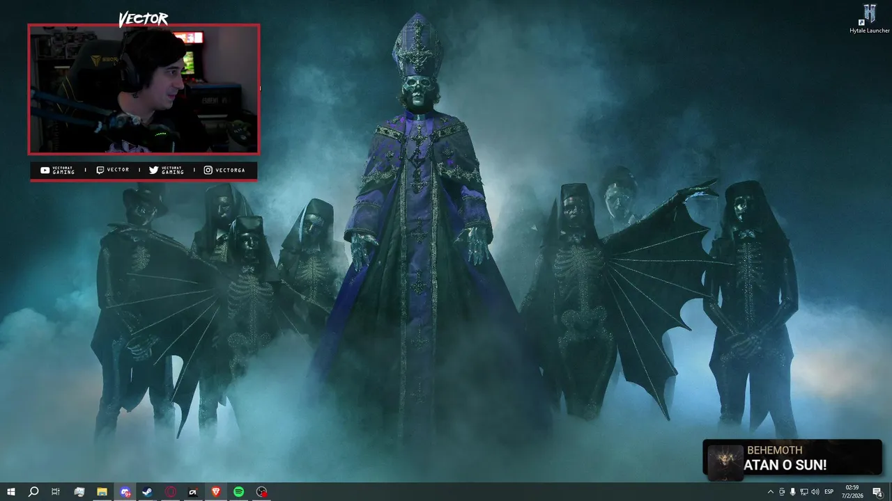Click the Meet Now camera tray icon
Image resolution: width=892 pixels, height=501 pixels.
[x=782, y=492]
